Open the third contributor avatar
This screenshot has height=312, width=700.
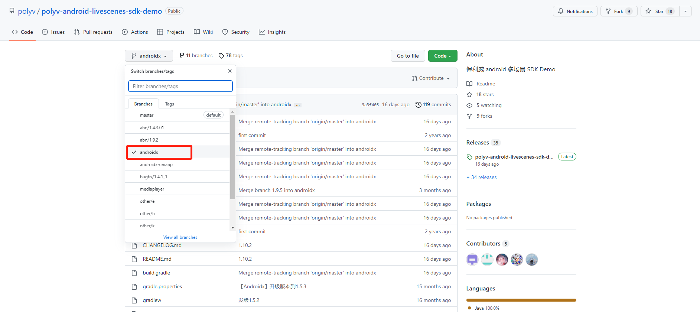502,260
